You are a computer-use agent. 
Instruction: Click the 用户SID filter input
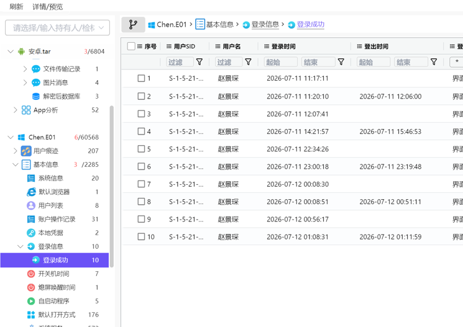pyautogui.click(x=180, y=62)
